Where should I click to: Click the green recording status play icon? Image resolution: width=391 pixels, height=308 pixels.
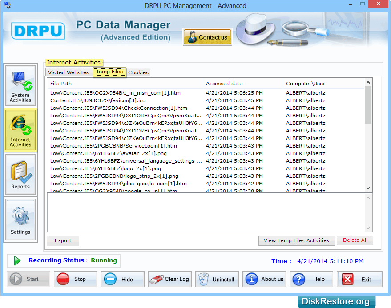click(x=17, y=260)
